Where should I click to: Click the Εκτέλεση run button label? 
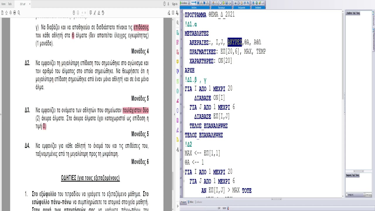click(x=185, y=3)
